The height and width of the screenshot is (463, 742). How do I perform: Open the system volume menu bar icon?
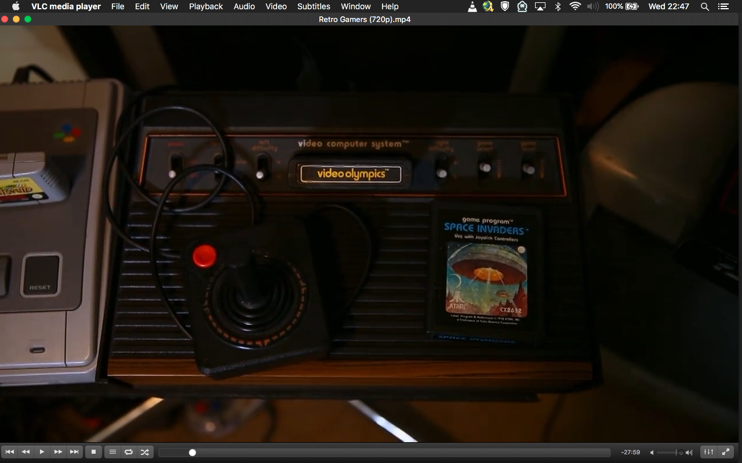(592, 6)
